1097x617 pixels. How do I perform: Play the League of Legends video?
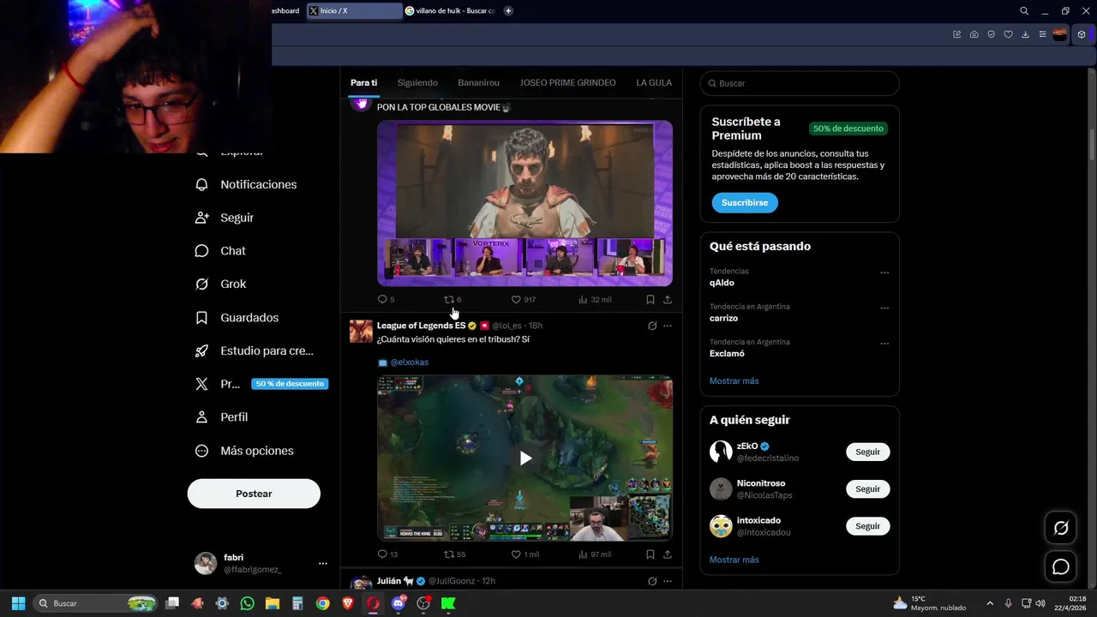(525, 458)
